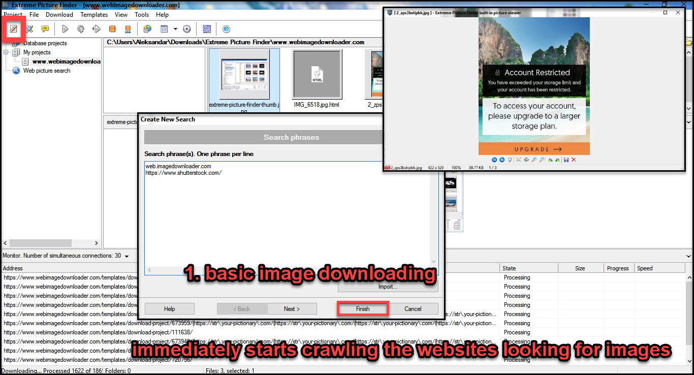Screen dimensions: 694x375
Task: Click the New project toolbar icon
Action: (x=14, y=29)
